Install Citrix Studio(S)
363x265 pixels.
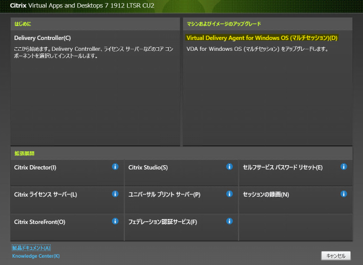148,168
